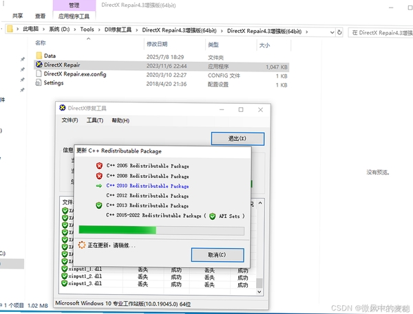413x314 pixels.
Task: Click the Explorer search box
Action: 381,33
